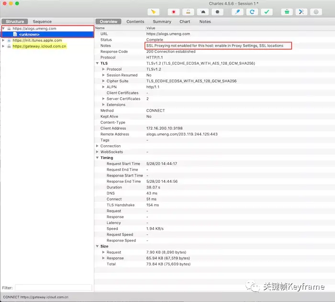The image size is (335, 302).
Task: Toggle throttling with the turtle icon
Action: (x=203, y=12)
